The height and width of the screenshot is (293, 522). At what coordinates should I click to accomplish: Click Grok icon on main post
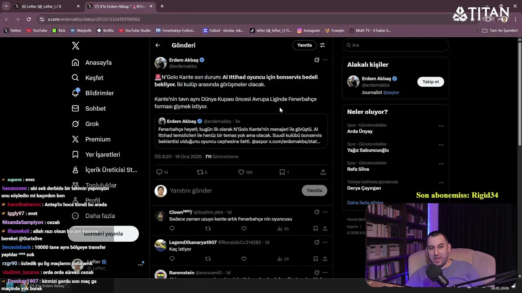[x=316, y=60]
